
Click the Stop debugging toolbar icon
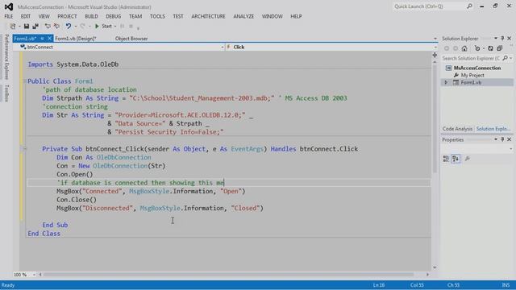(131, 26)
